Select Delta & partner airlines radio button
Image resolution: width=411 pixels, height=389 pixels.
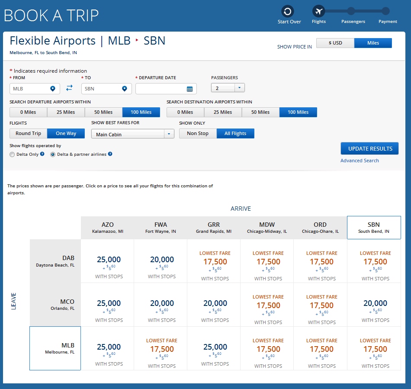(x=53, y=154)
